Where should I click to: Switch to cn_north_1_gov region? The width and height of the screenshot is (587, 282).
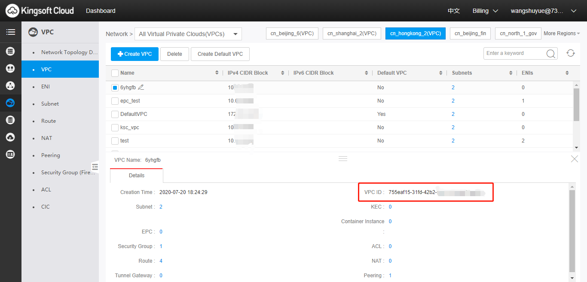pos(518,33)
